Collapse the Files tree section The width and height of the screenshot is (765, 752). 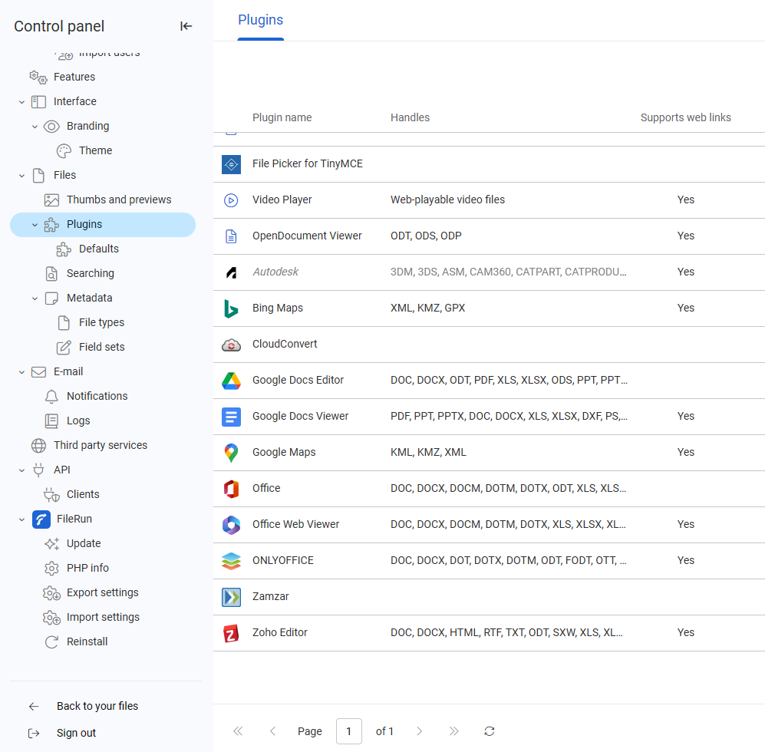coord(21,176)
